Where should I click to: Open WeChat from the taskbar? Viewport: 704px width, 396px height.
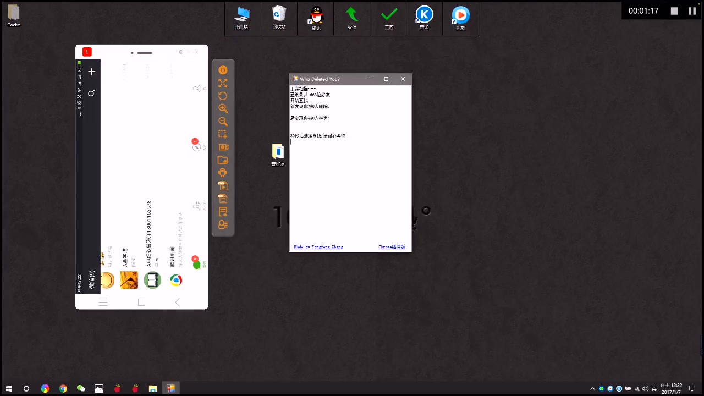(81, 388)
